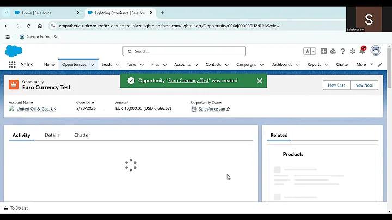Dismiss the success toast with X
The image size is (392, 220).
(x=260, y=81)
